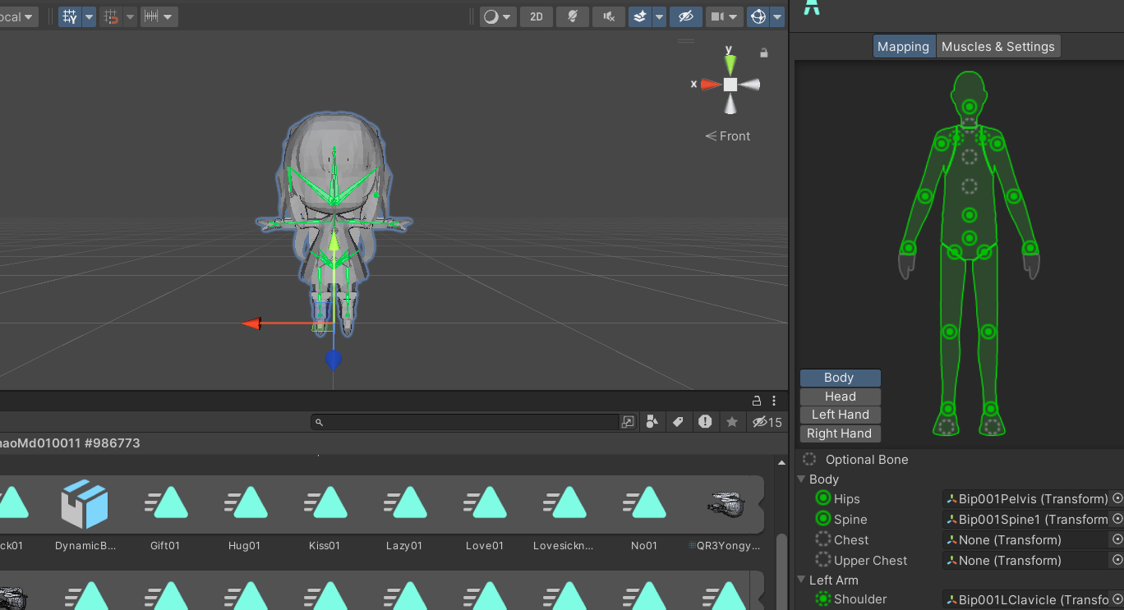This screenshot has height=610, width=1124.
Task: Toggle hidden objects scene visibility icon
Action: 686,16
